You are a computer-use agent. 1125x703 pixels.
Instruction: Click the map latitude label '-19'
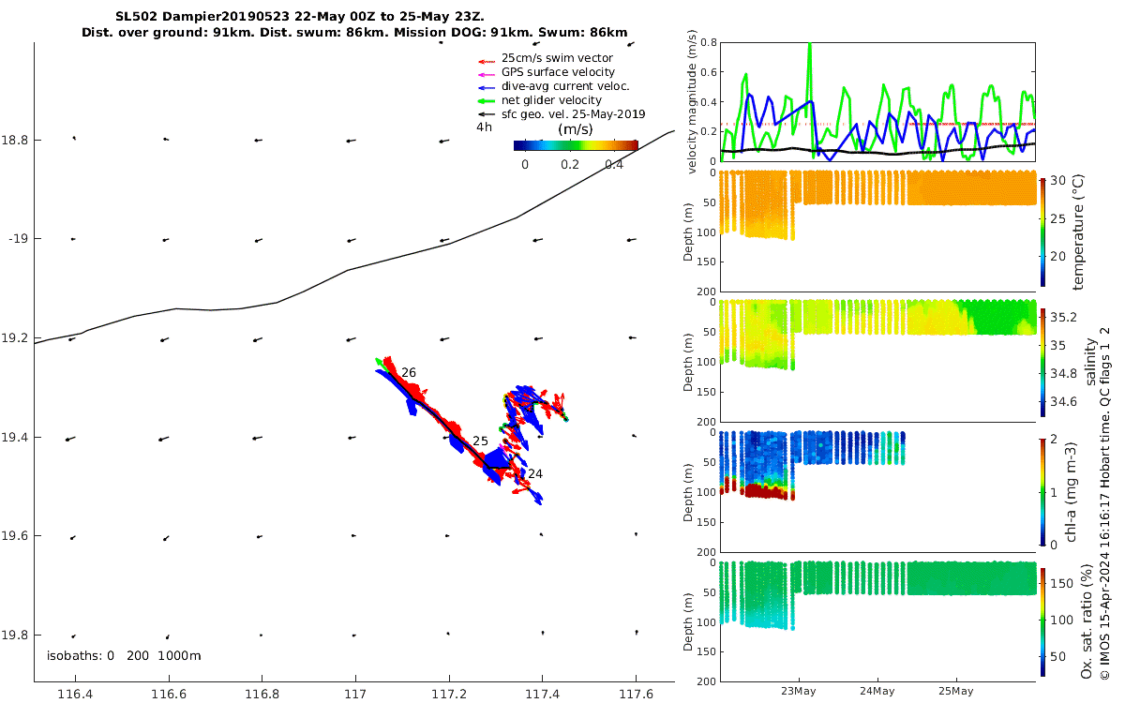pos(18,239)
